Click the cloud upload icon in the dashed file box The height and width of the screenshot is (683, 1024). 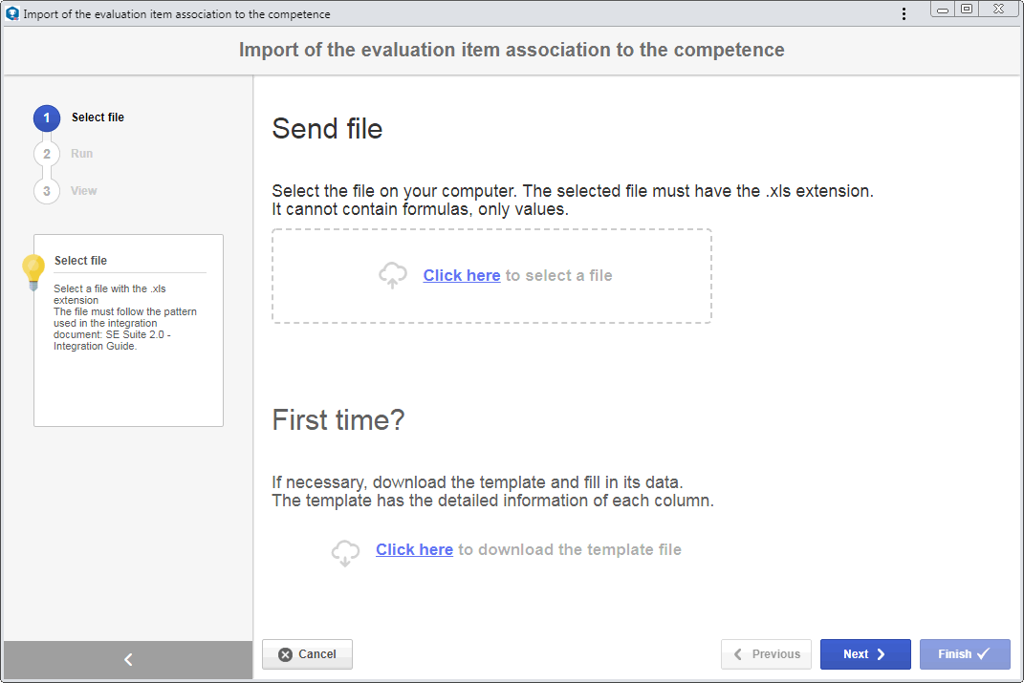[x=393, y=275]
